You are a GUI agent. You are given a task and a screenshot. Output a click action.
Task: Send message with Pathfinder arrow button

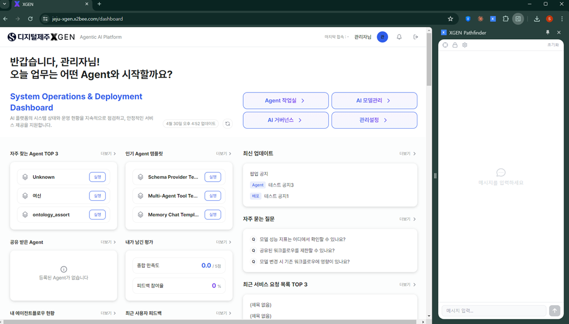click(554, 310)
